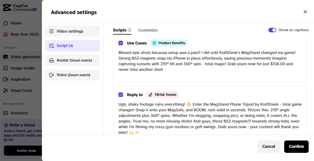
Task: Cancel the advanced settings dialog
Action: 268,146
